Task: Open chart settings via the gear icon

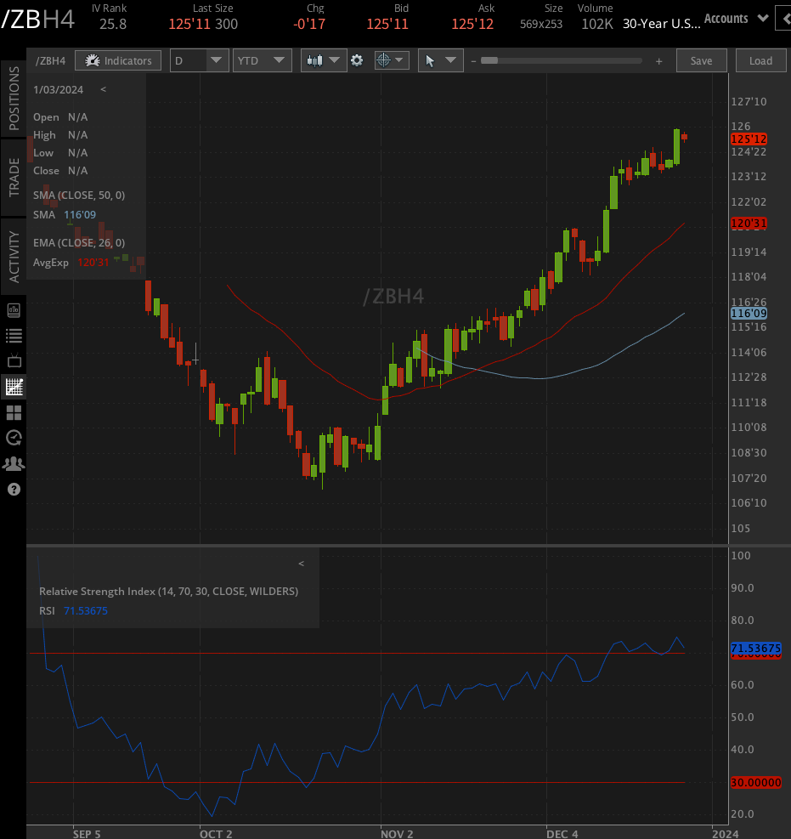Action: click(357, 60)
